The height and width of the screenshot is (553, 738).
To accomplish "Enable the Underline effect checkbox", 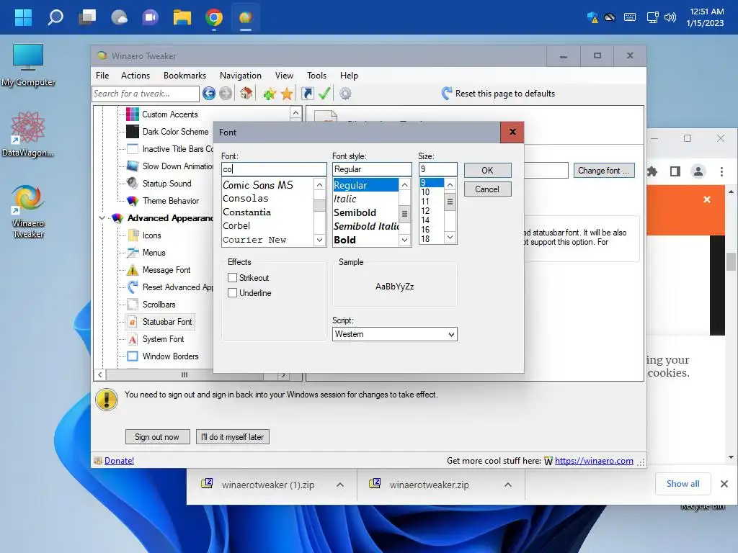I will coord(232,292).
